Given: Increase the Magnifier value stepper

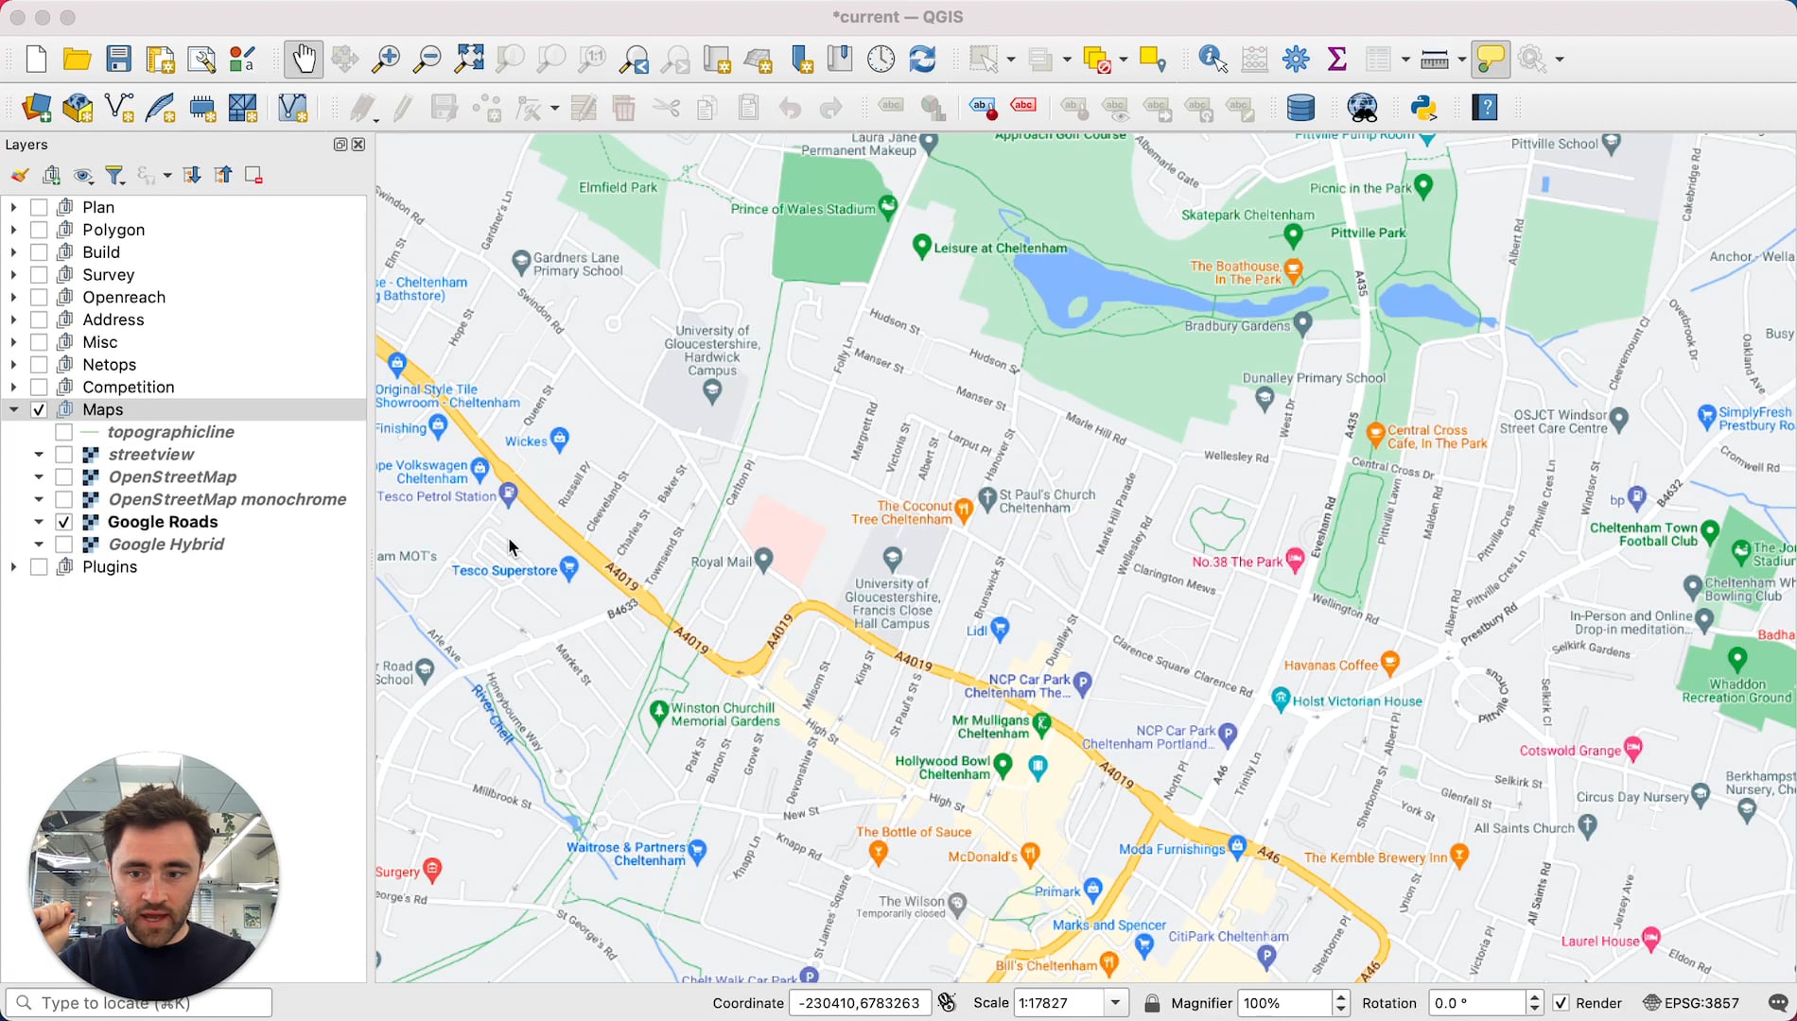Looking at the screenshot, I should point(1340,996).
